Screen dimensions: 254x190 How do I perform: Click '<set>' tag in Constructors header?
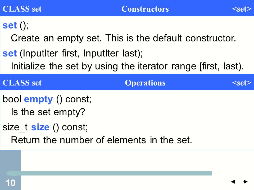pyautogui.click(x=242, y=9)
